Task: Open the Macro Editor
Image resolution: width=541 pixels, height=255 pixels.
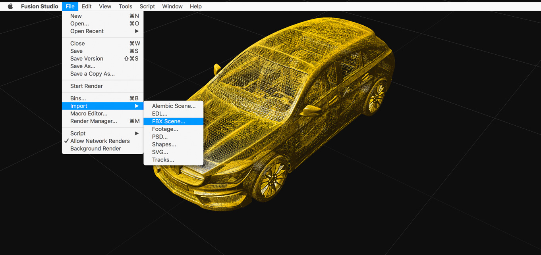Action: tap(89, 114)
